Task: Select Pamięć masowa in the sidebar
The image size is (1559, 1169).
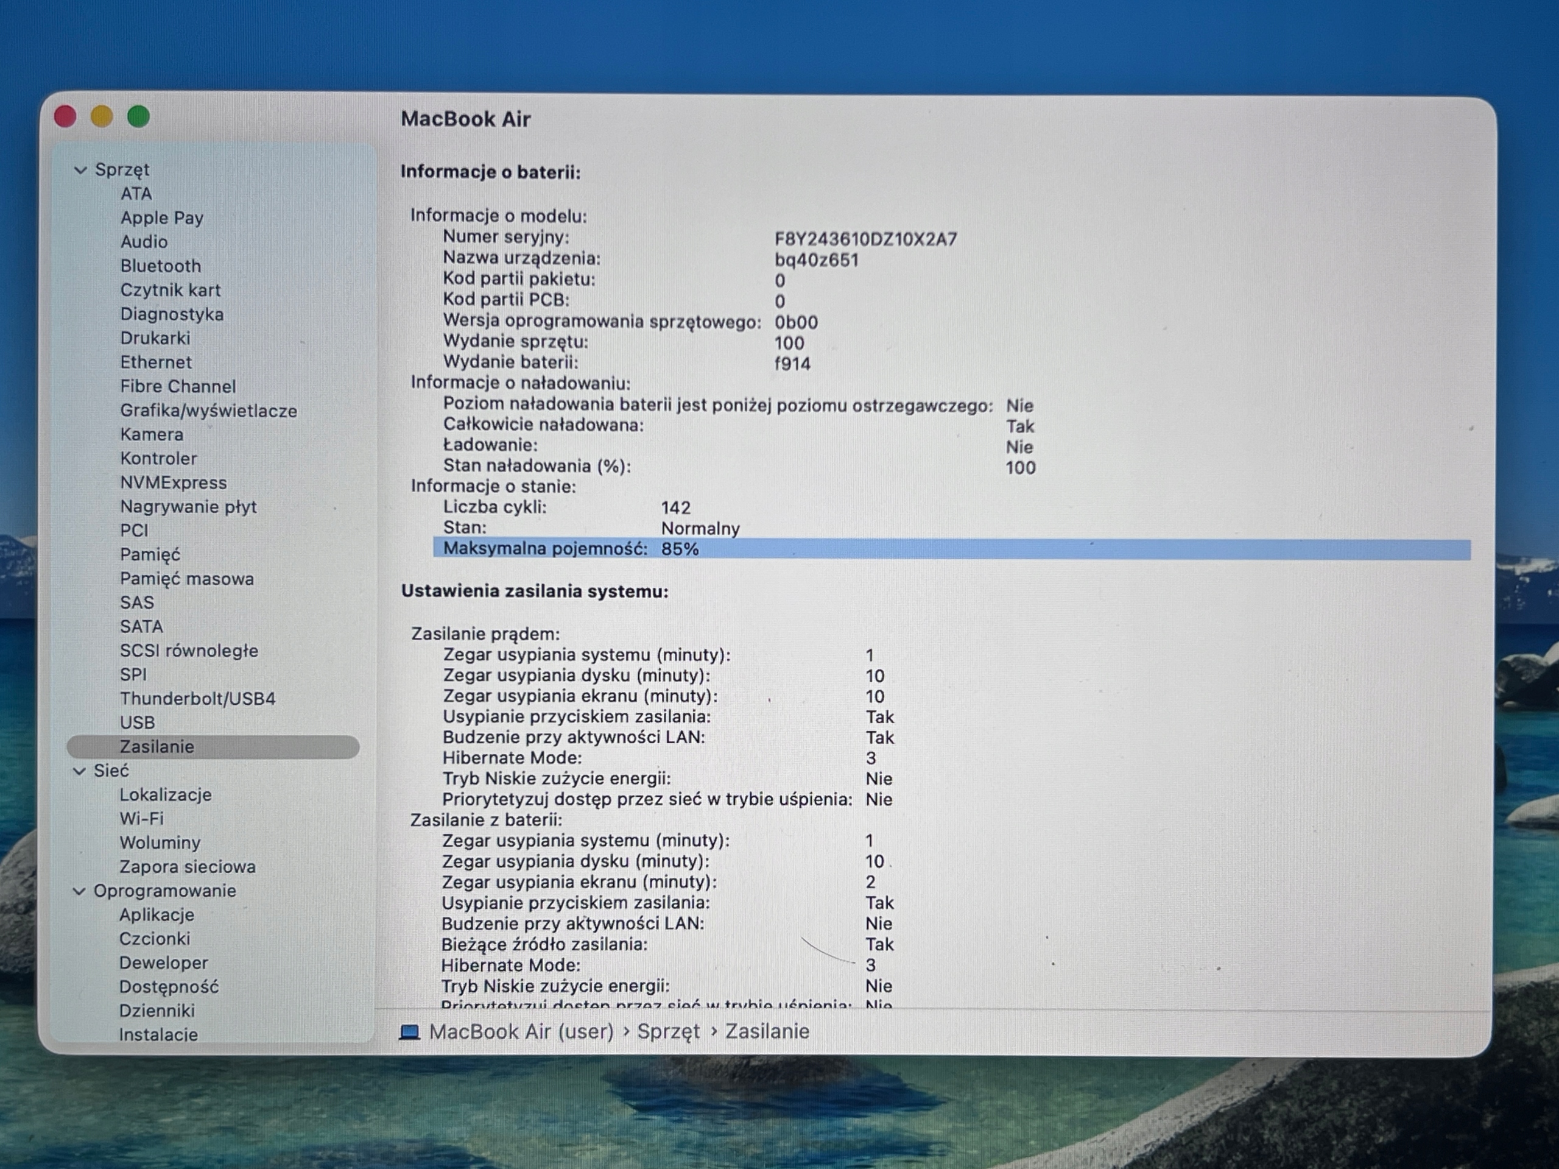Action: point(187,579)
